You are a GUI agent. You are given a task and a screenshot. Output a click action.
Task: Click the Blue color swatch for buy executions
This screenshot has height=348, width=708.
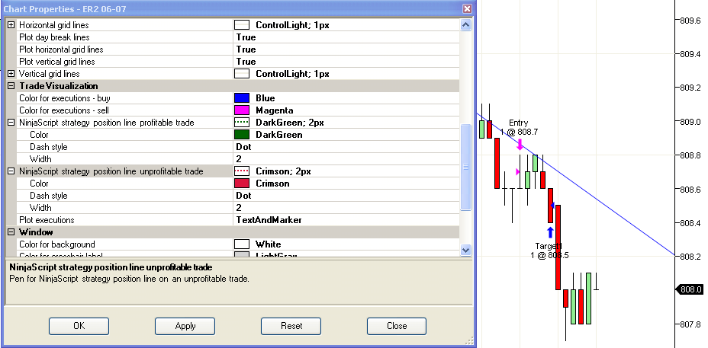[242, 98]
